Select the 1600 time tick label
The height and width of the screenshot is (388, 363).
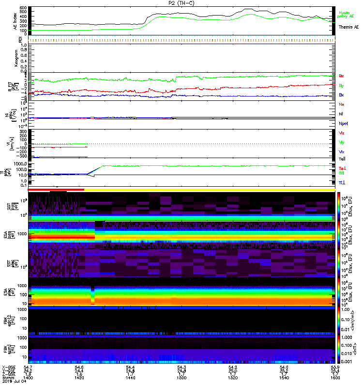[x=335, y=378]
